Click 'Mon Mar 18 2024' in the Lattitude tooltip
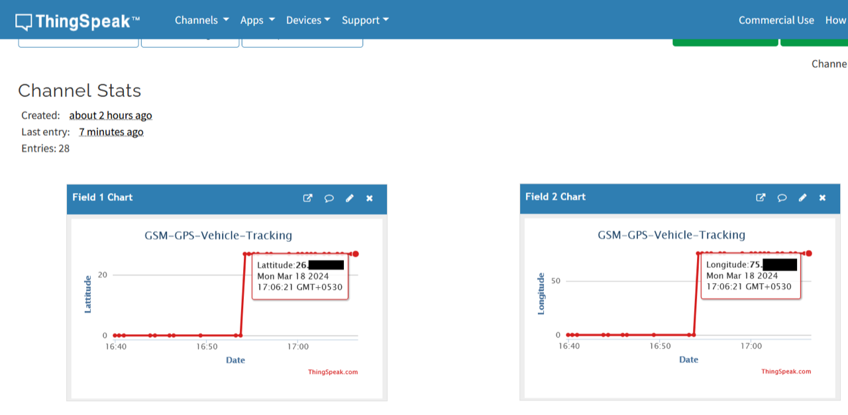Screen dimensions: 848x415 293,276
